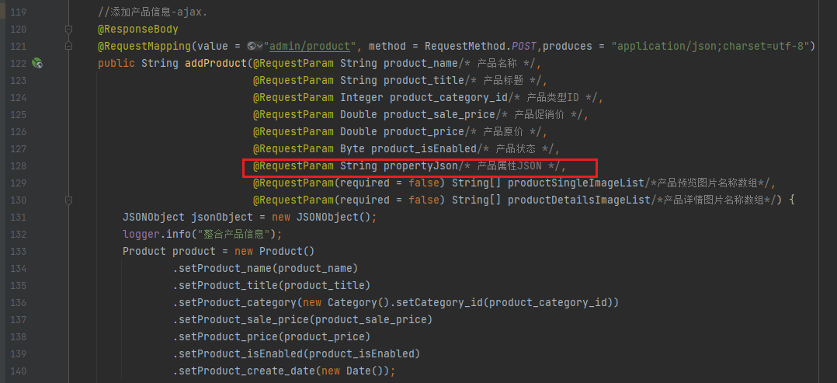Toggle the fold marker on line 121
This screenshot has width=837, height=383.
[x=68, y=47]
